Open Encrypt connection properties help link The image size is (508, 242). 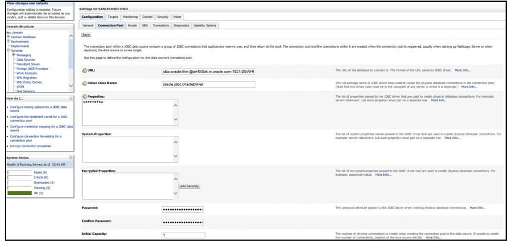pos(30,146)
